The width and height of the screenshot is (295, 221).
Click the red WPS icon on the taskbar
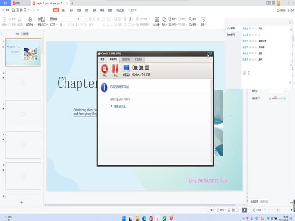(171, 218)
